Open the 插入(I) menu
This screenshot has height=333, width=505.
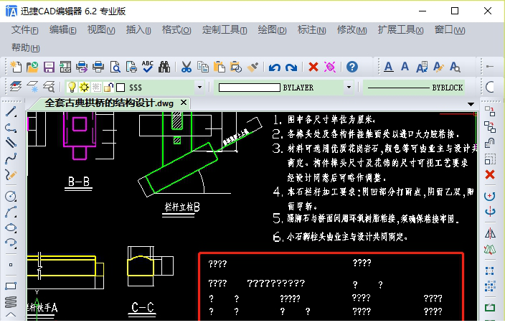138,30
